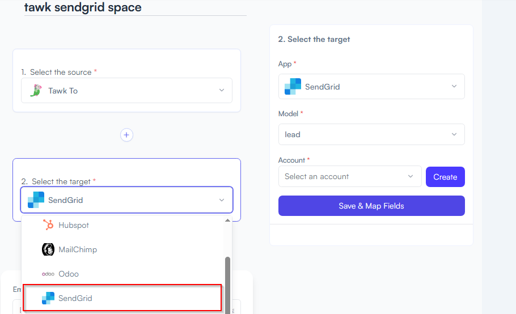Image resolution: width=516 pixels, height=314 pixels.
Task: Click the SendGrid logo in dropdown list
Action: click(48, 298)
